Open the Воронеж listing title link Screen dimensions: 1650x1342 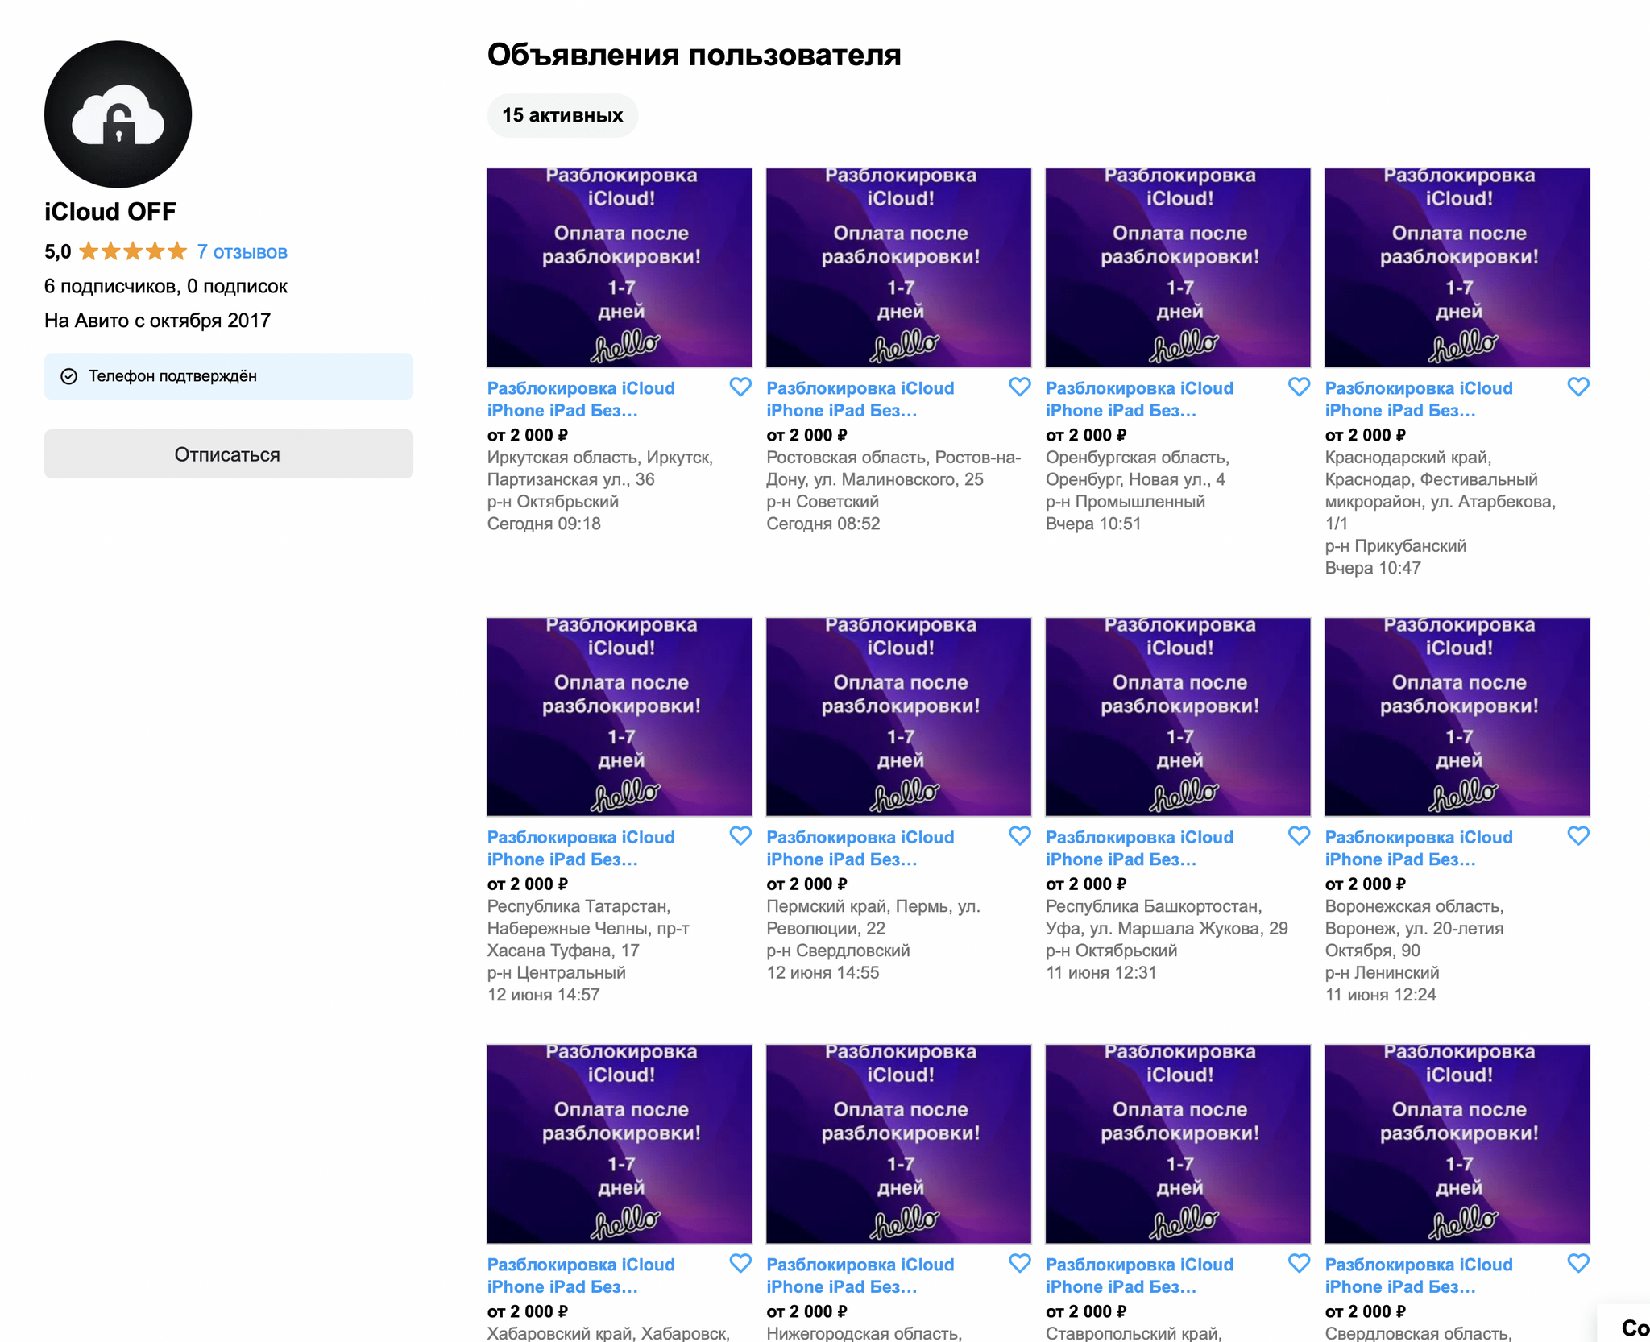(x=1419, y=848)
